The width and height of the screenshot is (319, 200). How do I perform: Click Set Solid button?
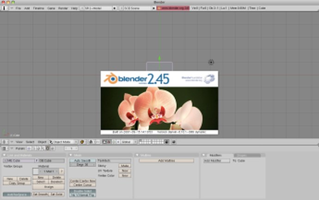pyautogui.click(x=56, y=194)
